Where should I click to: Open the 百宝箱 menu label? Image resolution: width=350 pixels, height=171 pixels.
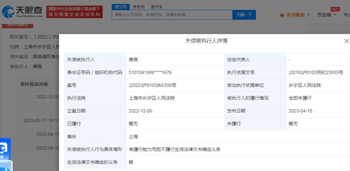324,15
